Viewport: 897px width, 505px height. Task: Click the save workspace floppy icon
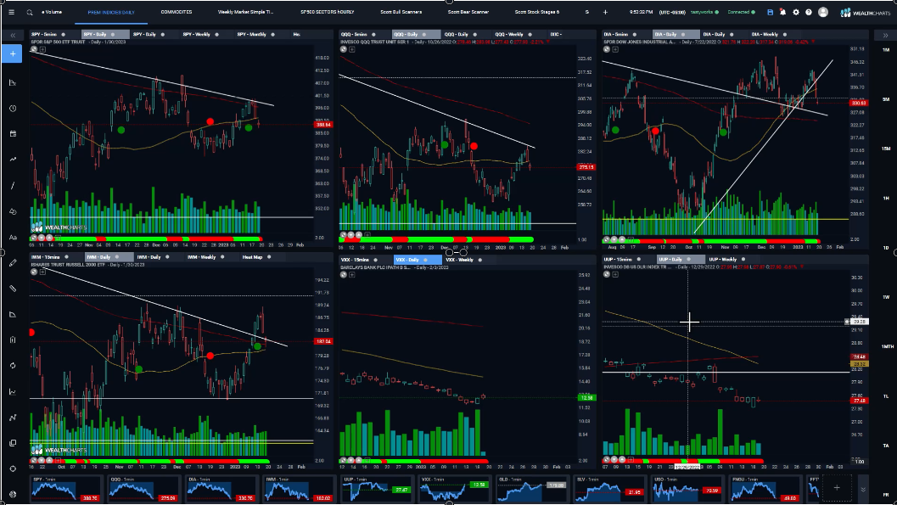[770, 12]
